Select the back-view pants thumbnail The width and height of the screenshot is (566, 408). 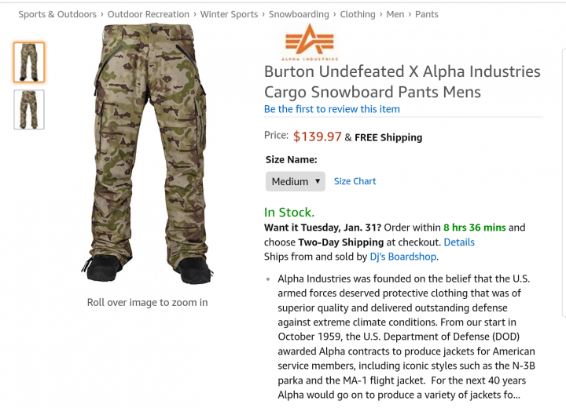29,109
